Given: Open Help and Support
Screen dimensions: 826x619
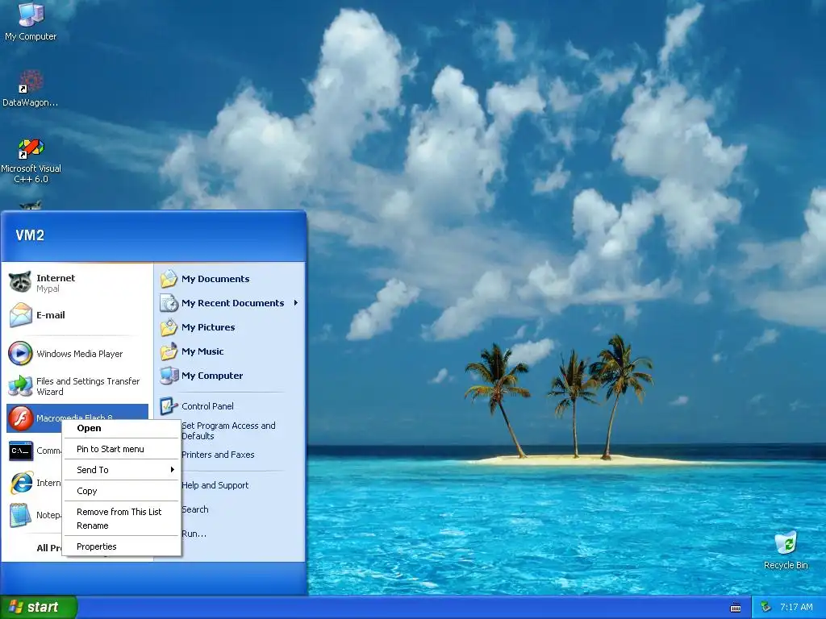Looking at the screenshot, I should (215, 484).
